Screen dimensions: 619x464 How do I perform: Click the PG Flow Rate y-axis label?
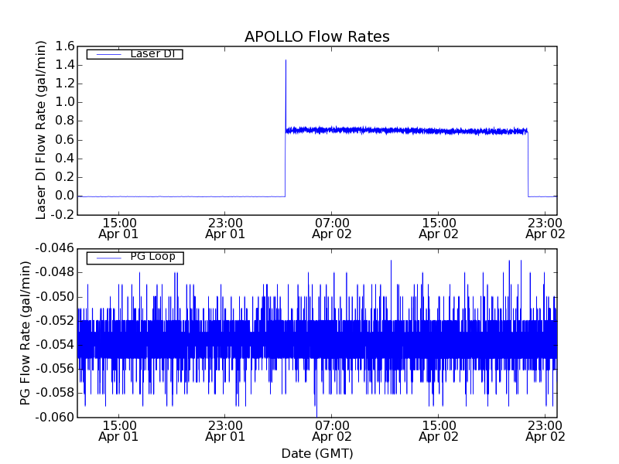click(26, 333)
